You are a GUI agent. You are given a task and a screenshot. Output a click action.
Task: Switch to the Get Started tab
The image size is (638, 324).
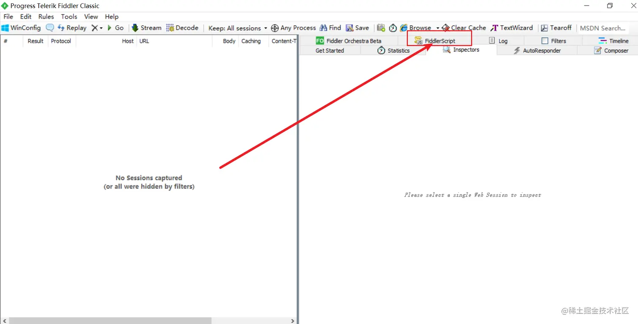330,51
